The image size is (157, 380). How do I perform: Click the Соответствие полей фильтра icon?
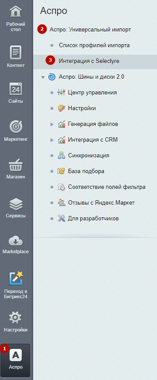(x=61, y=187)
